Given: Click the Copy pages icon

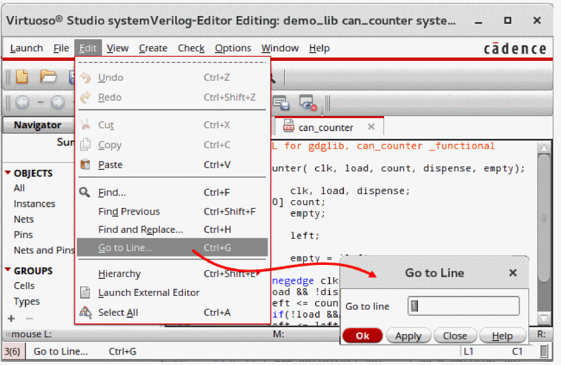Looking at the screenshot, I should pyautogui.click(x=85, y=144).
